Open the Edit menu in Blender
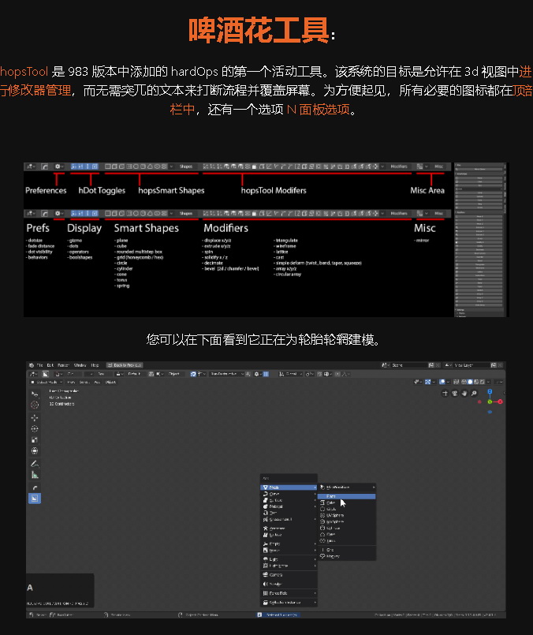This screenshot has height=635, width=533. click(x=50, y=365)
